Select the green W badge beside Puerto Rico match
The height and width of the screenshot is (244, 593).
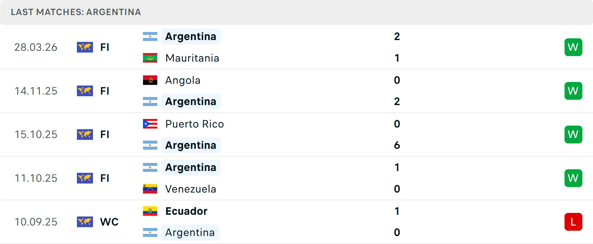point(573,134)
